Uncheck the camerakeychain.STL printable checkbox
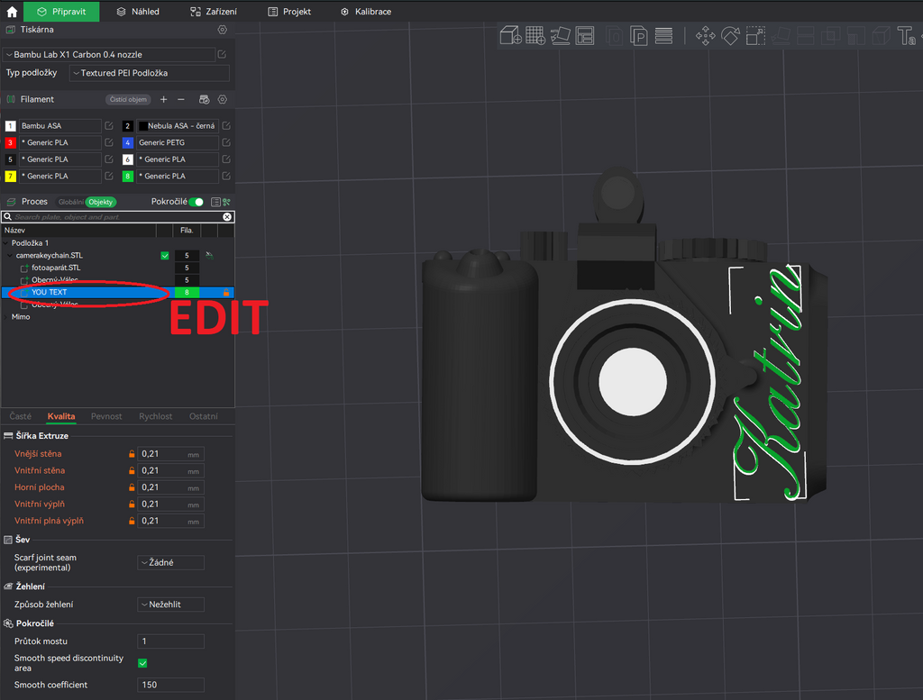Screen dimensions: 923x700 165,255
